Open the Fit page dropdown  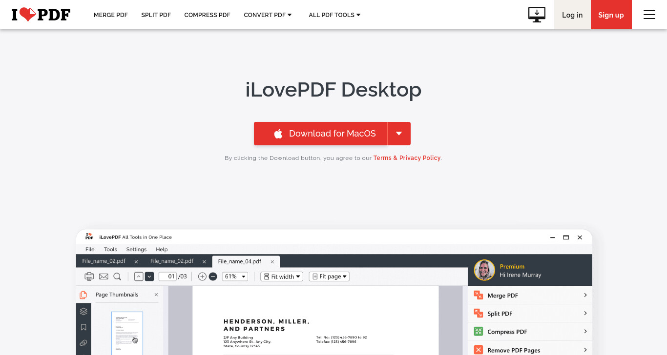(x=330, y=276)
